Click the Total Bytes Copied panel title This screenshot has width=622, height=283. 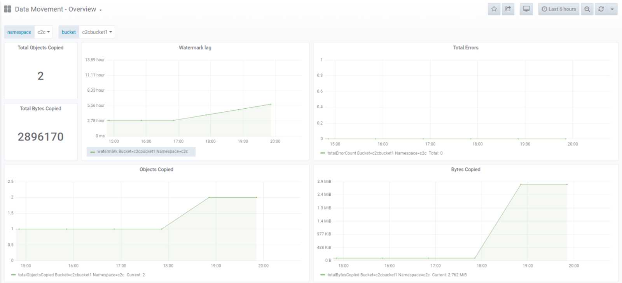pos(40,109)
